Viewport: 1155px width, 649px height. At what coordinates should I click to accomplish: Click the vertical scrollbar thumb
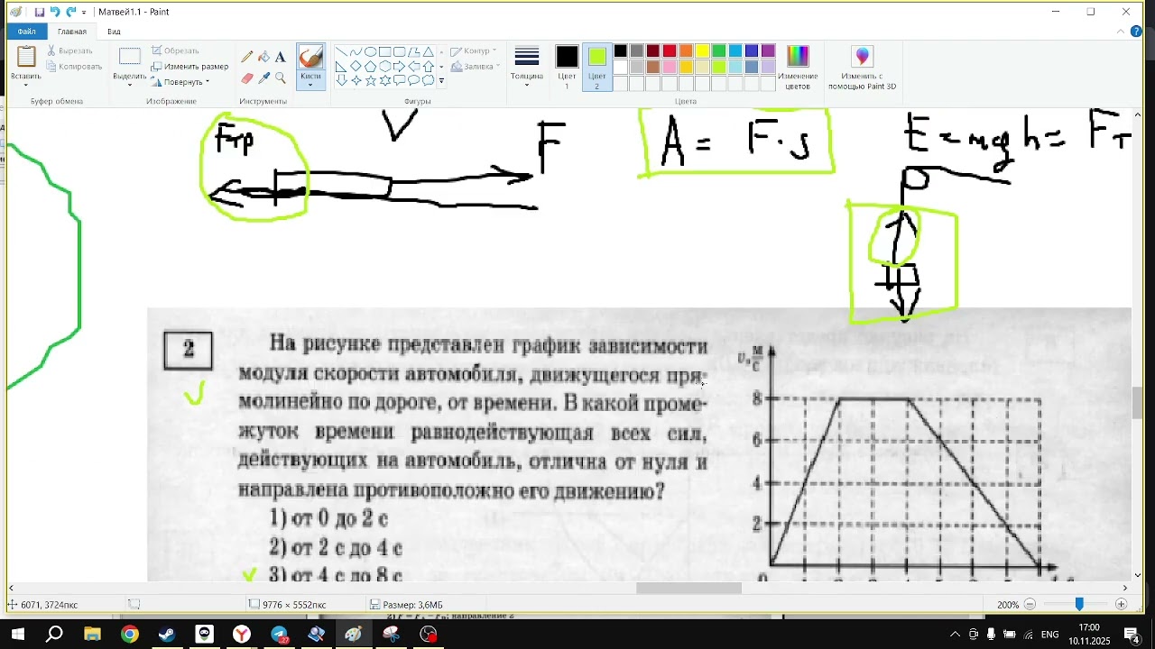pyautogui.click(x=1138, y=402)
